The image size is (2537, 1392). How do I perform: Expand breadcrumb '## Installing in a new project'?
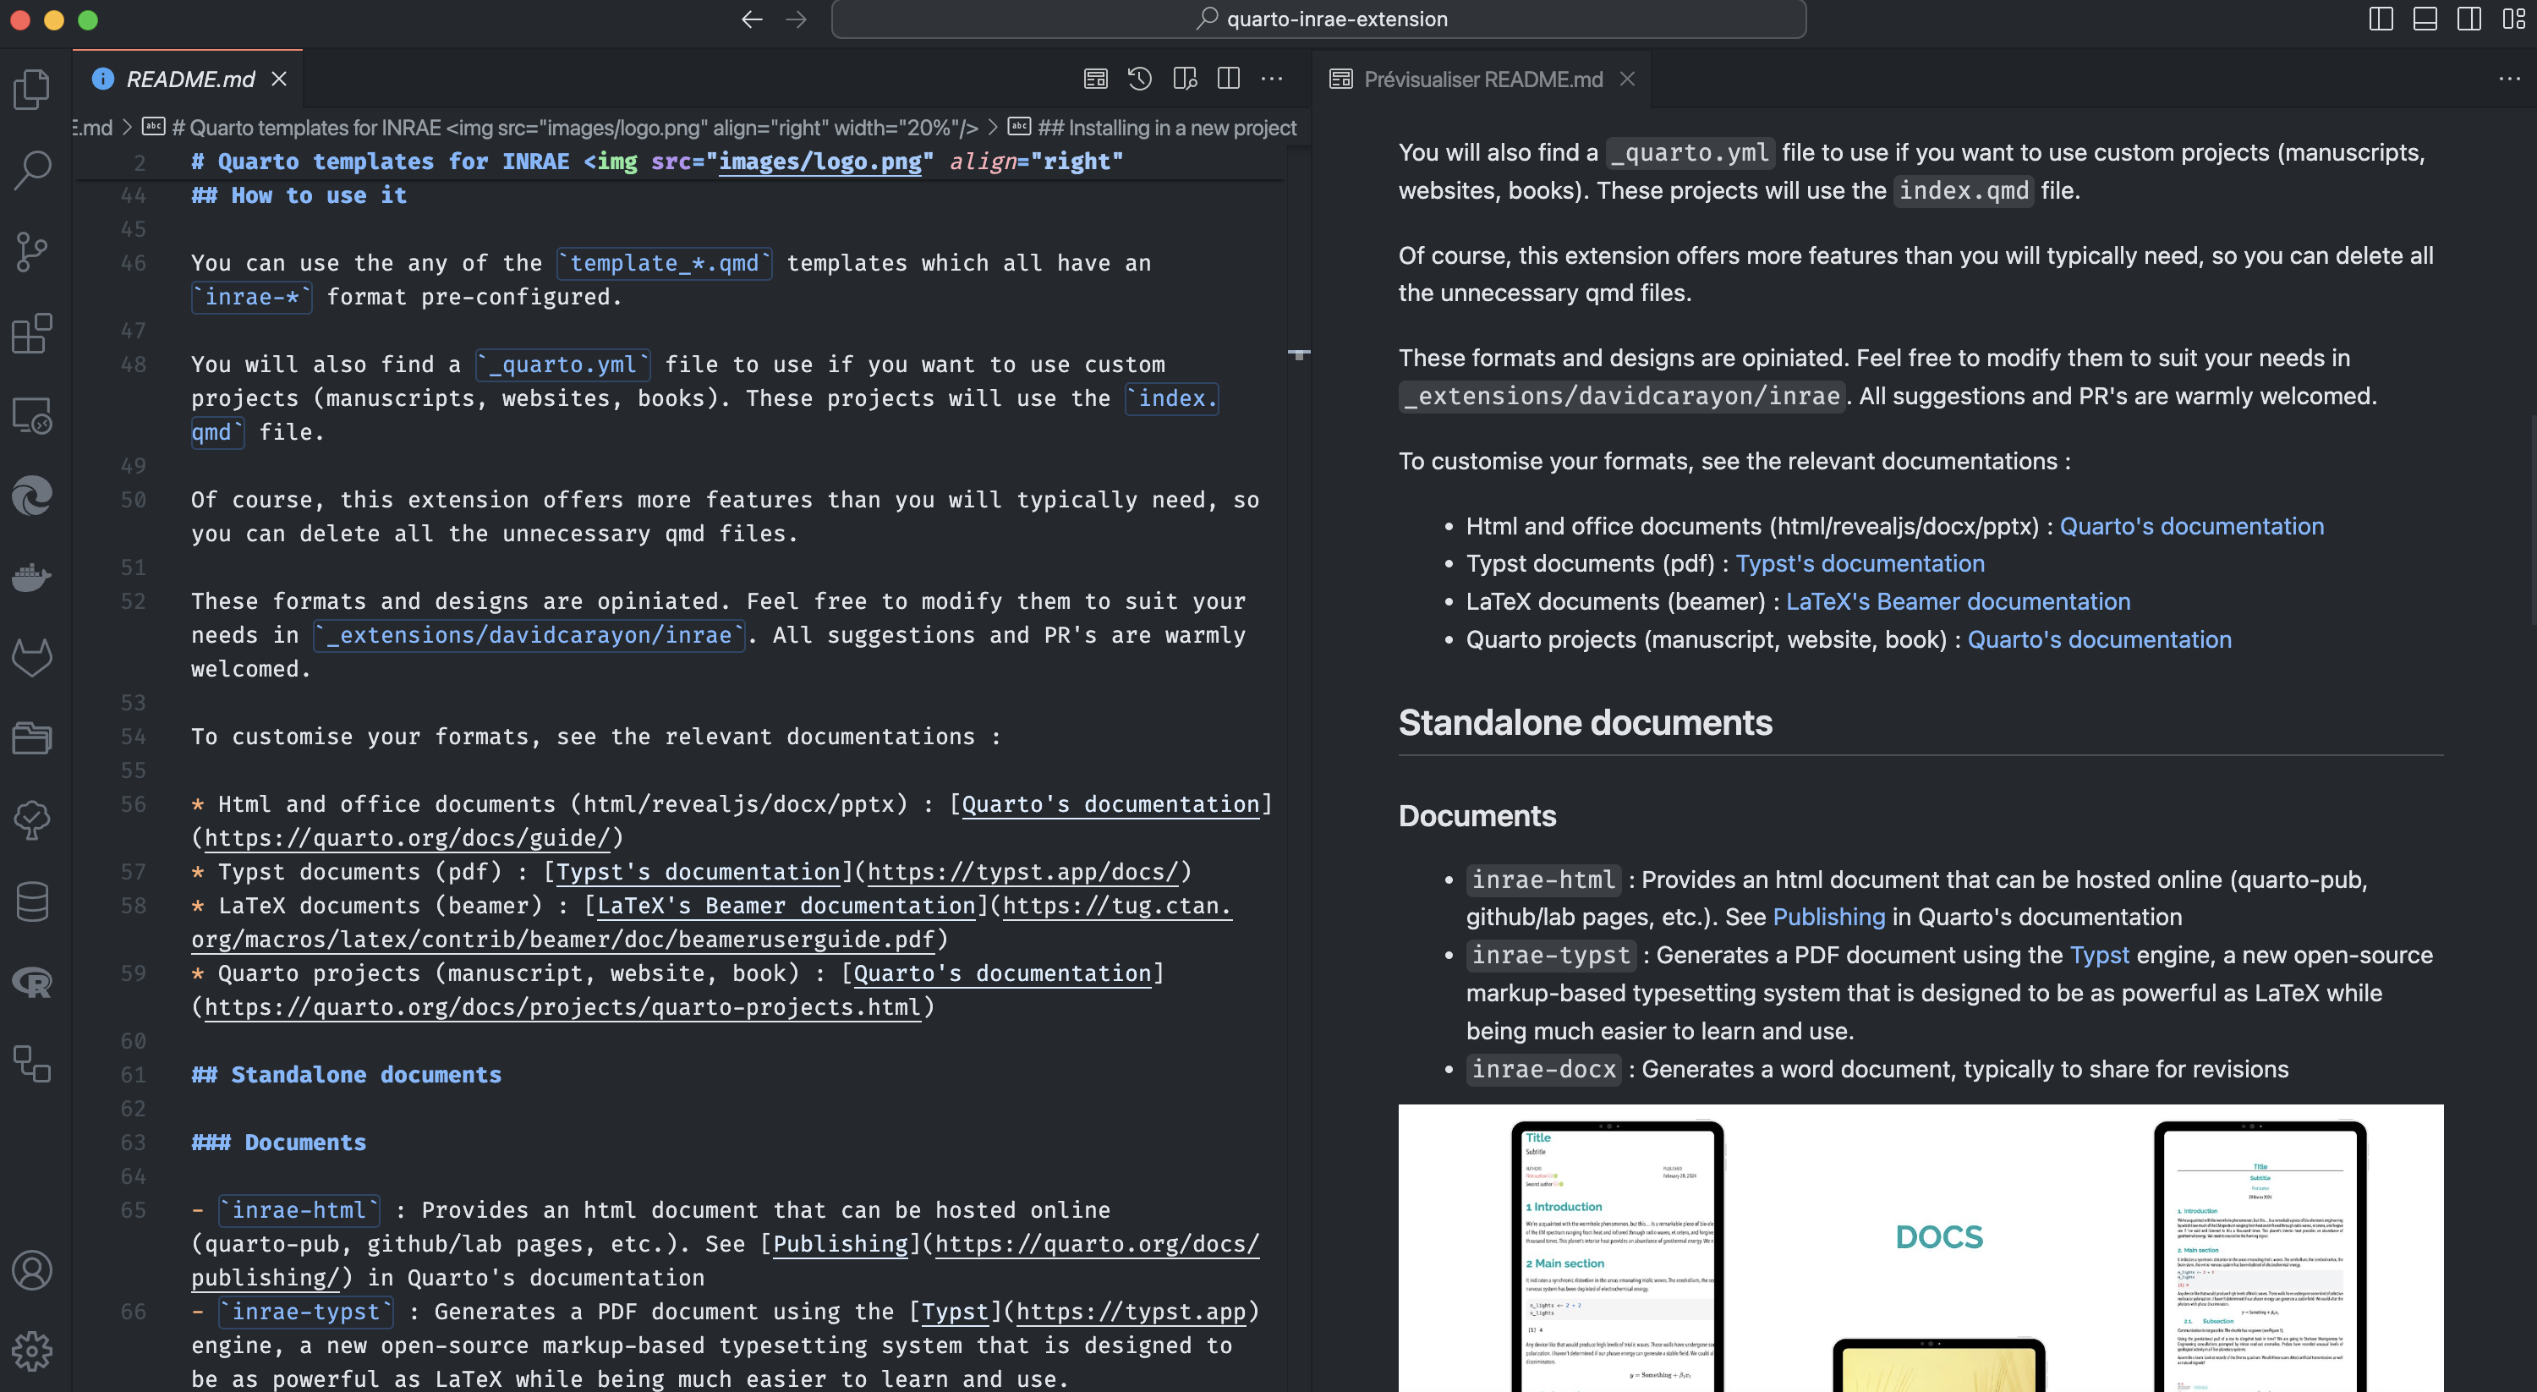[x=1167, y=127]
